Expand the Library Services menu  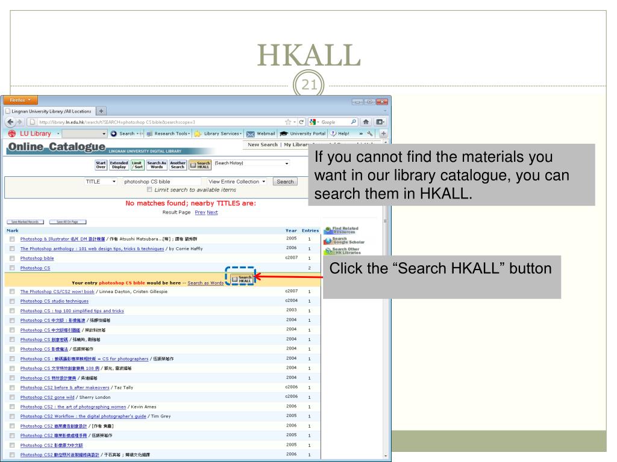pyautogui.click(x=219, y=134)
